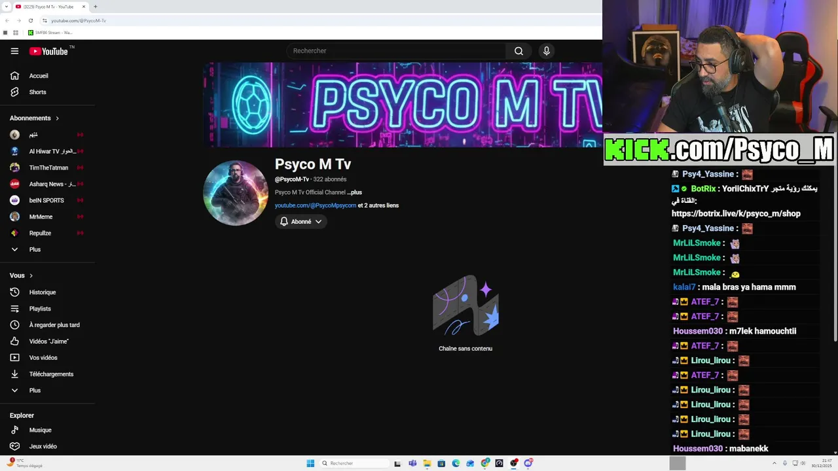Viewport: 838px width, 471px height.
Task: Open the bookmarks bar apps grid icon
Action: (x=16, y=33)
